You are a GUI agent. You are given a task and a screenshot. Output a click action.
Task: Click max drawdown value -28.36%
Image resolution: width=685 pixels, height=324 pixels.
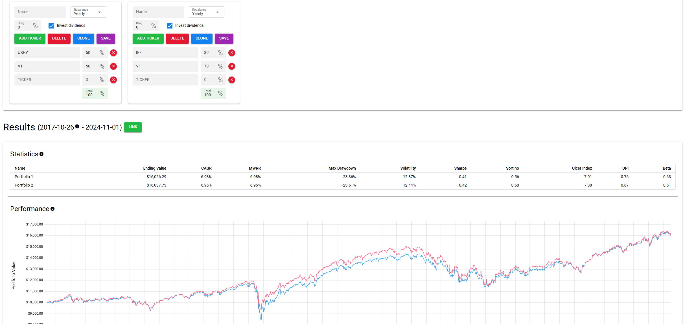(349, 177)
